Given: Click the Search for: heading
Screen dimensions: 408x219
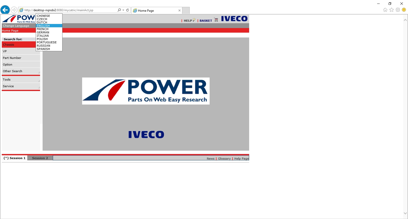Looking at the screenshot, I should click(13, 39).
